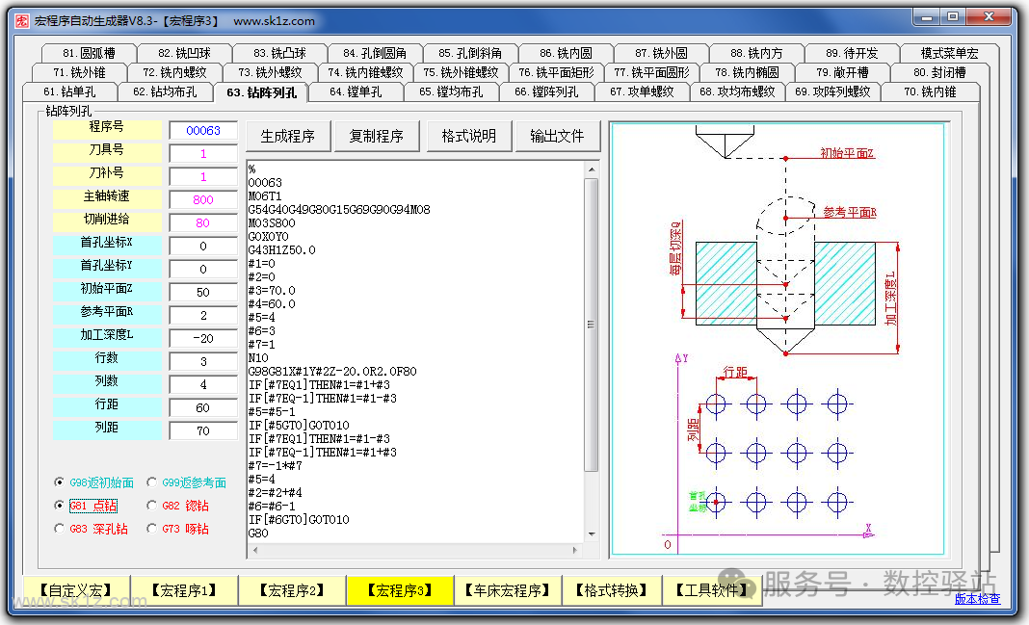Select G83 深孔钻 drilling mode
Screen dimensions: 1029x625
92,529
